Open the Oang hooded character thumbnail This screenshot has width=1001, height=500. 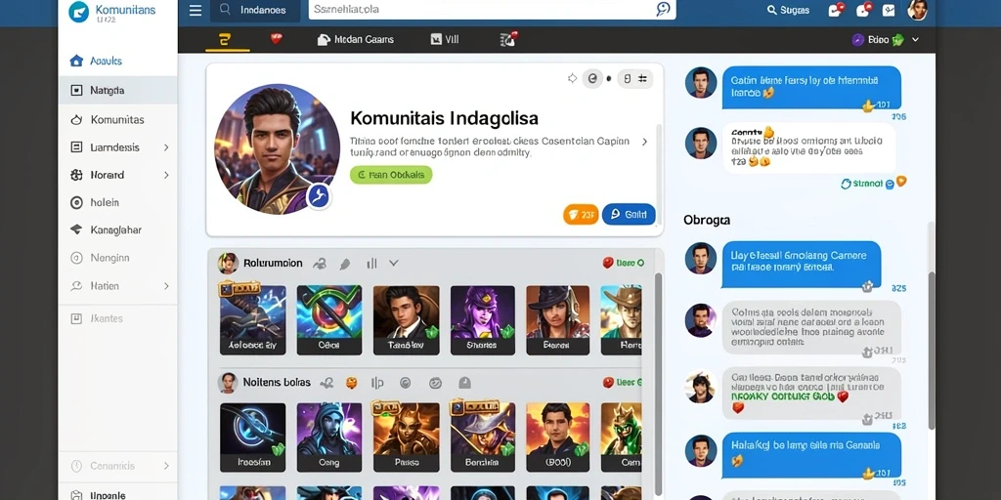point(329,437)
